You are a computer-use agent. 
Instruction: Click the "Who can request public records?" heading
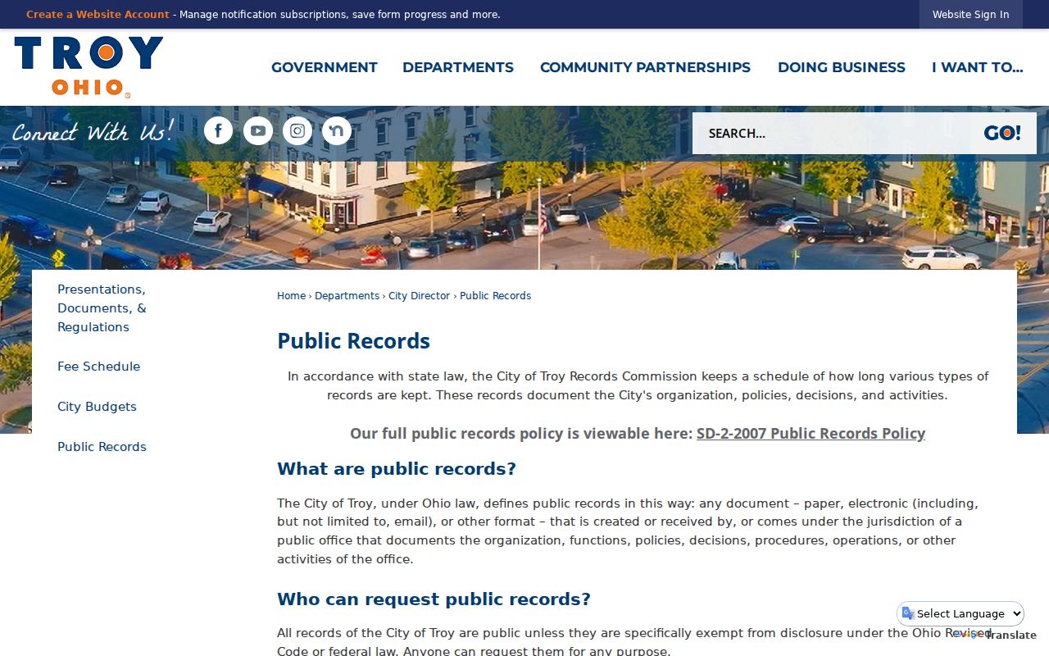[x=434, y=599]
